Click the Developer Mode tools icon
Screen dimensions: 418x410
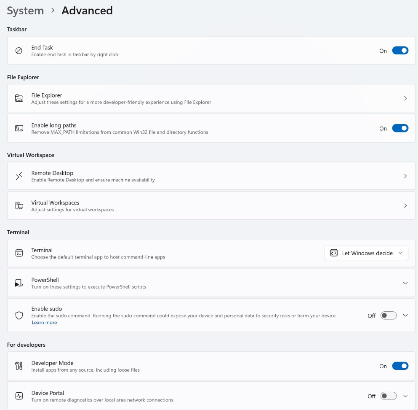pyautogui.click(x=19, y=366)
